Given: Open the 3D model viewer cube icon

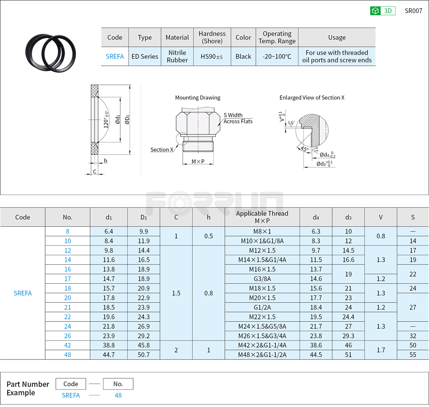Looking at the screenshot, I should click(376, 11).
